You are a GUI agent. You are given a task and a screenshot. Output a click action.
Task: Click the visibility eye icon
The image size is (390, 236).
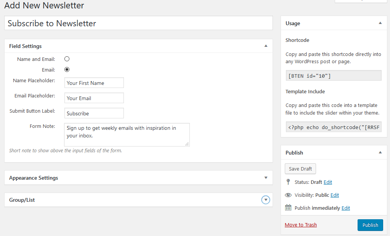pos(288,195)
